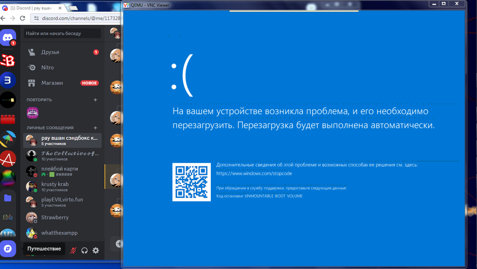477x269 pixels.
Task: Open the playEVILvirto.fun group chat
Action: (x=62, y=202)
